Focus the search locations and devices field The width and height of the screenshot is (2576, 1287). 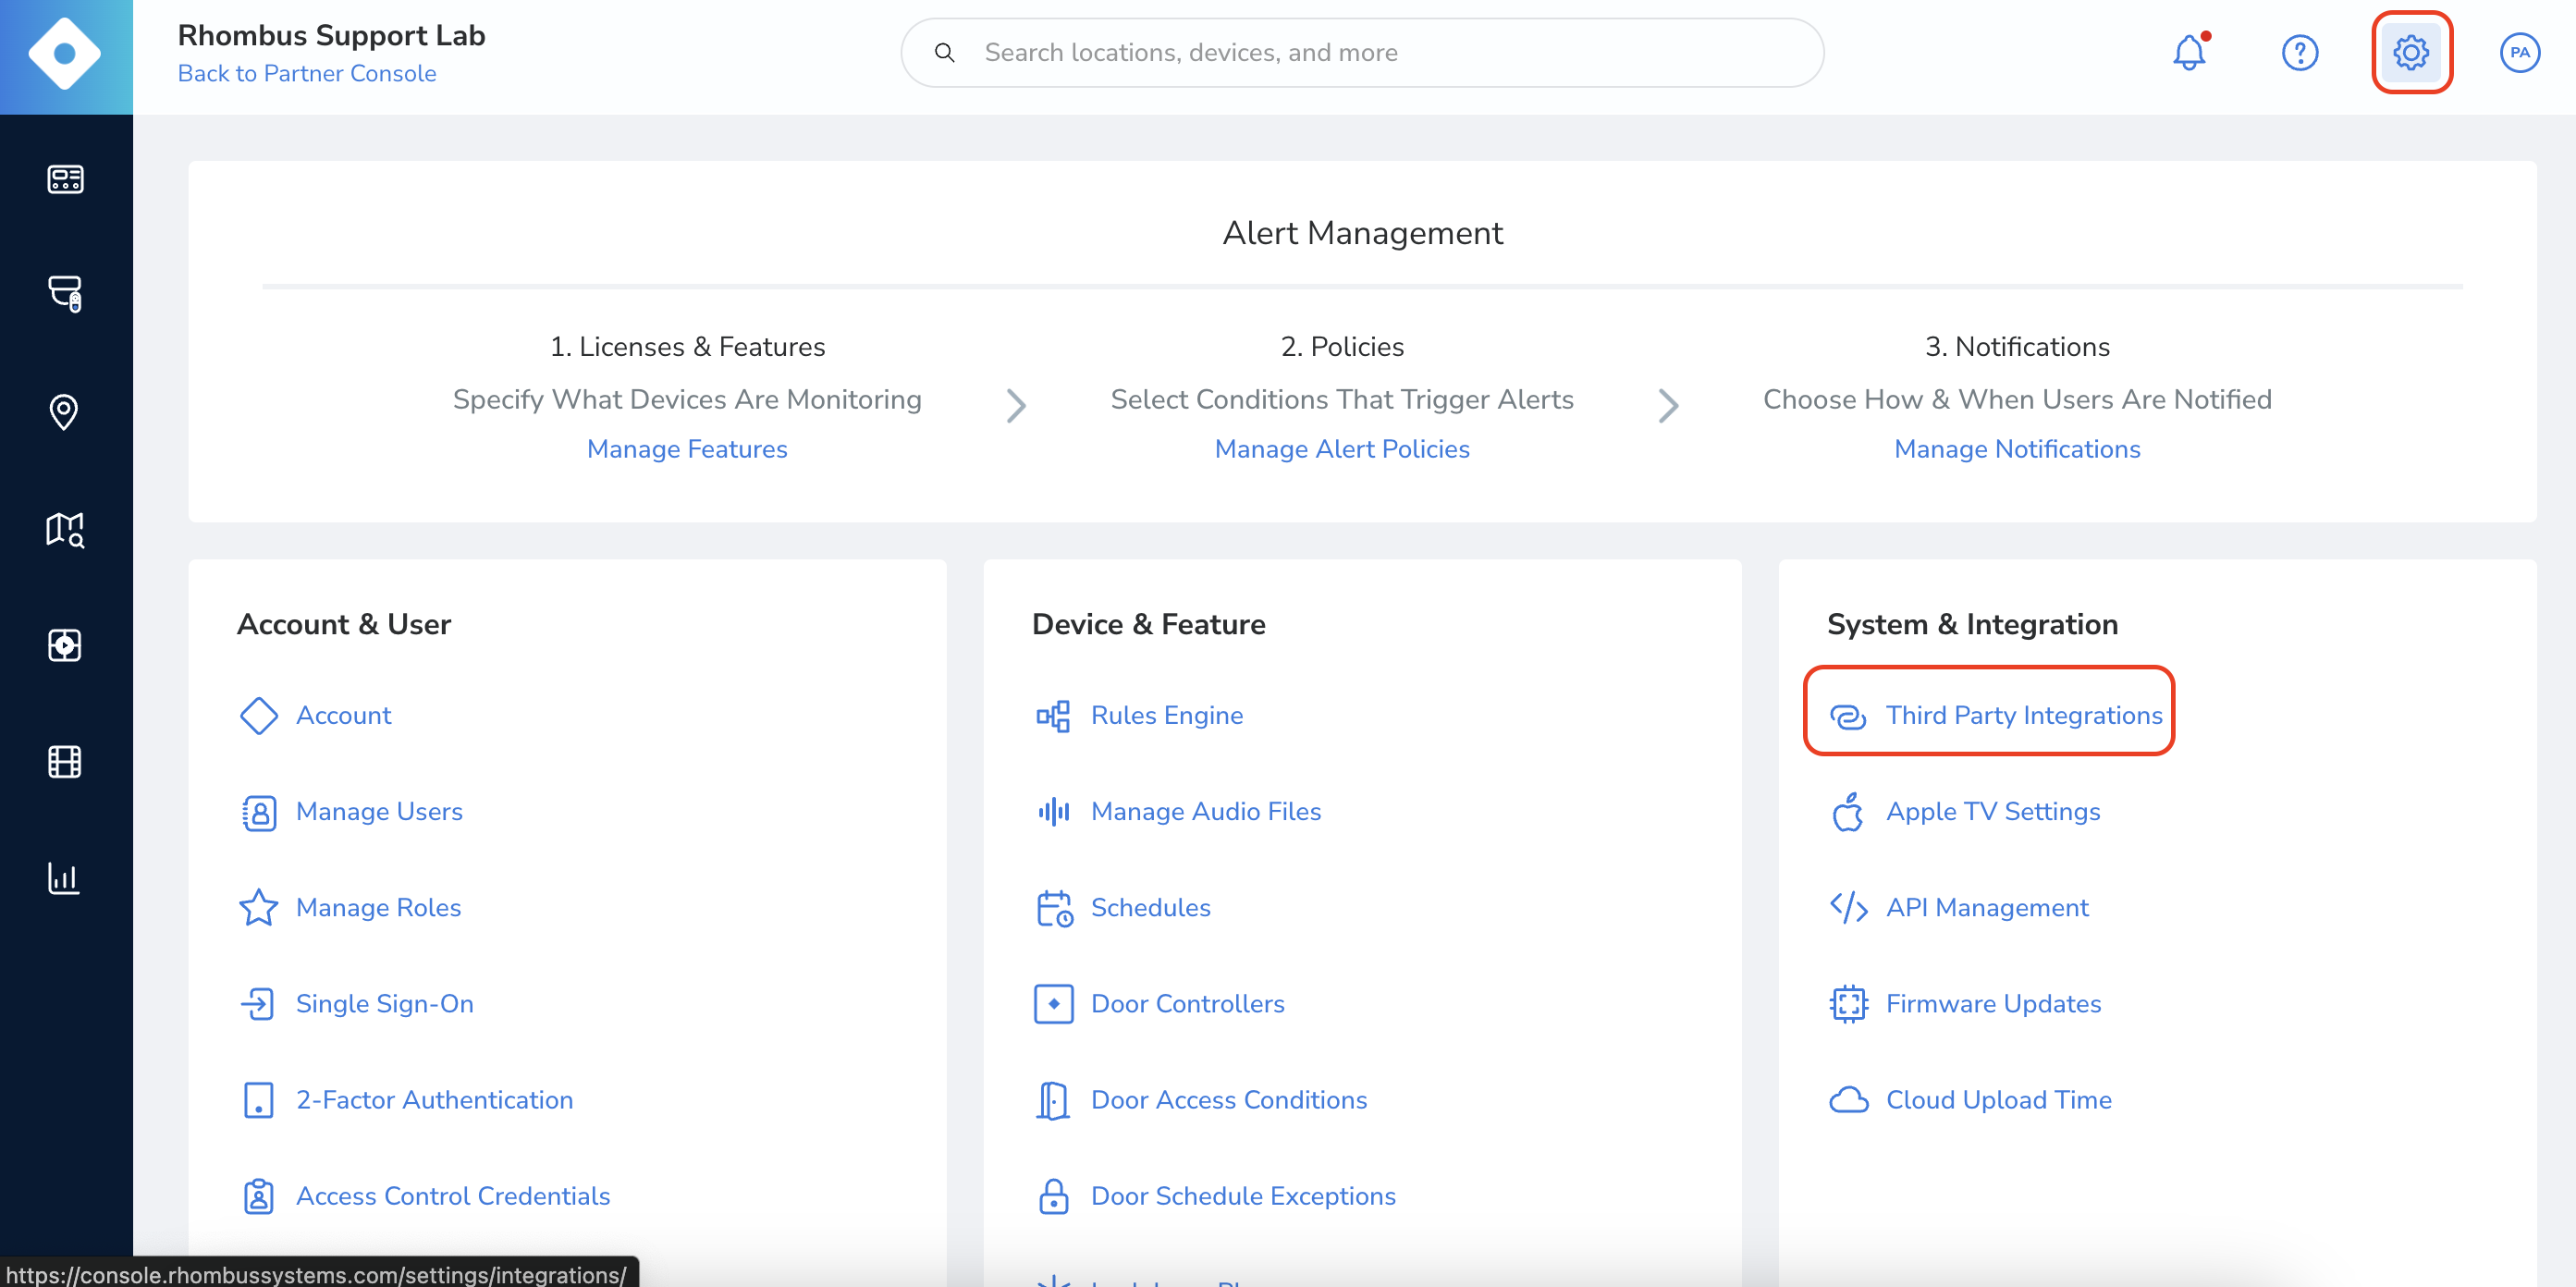[x=1362, y=53]
